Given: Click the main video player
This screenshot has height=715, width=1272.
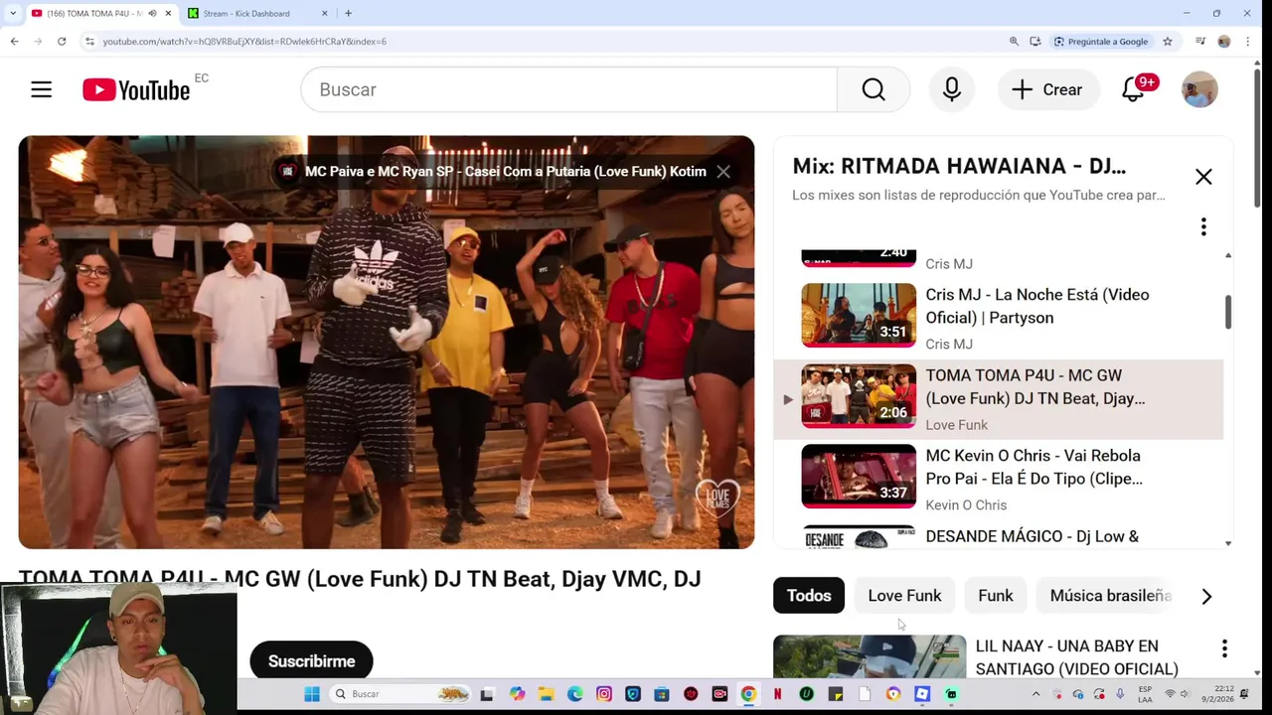Looking at the screenshot, I should tap(386, 342).
